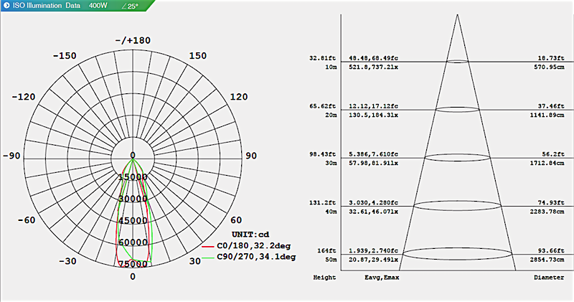Click the 12.12,17.12fc illuminance value
Viewport: 574px width, 302px height.
[x=373, y=105]
